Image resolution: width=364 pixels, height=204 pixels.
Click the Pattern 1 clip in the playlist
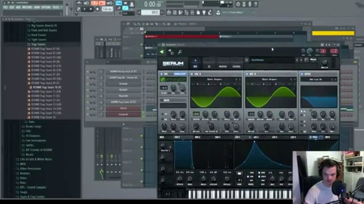coord(182,36)
